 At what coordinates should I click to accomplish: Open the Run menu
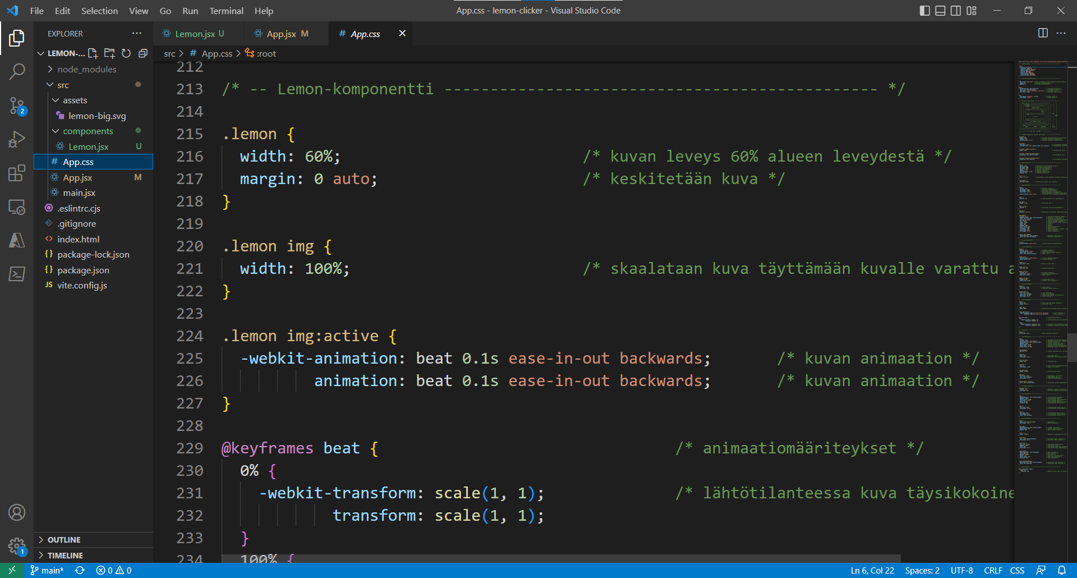pyautogui.click(x=190, y=11)
